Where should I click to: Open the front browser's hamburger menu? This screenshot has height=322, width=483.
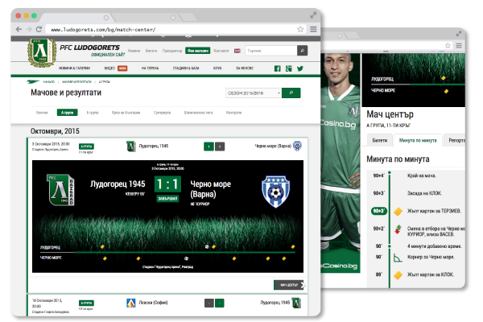click(313, 29)
